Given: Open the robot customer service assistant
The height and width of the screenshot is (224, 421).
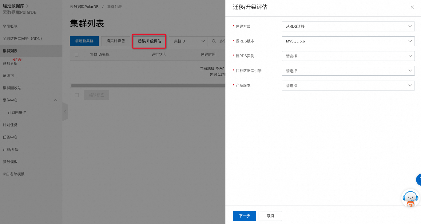Looking at the screenshot, I should click(411, 198).
